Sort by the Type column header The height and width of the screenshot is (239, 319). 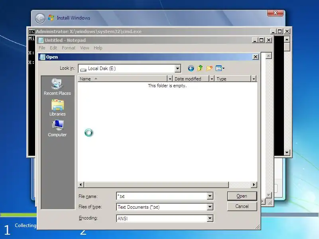pos(233,78)
